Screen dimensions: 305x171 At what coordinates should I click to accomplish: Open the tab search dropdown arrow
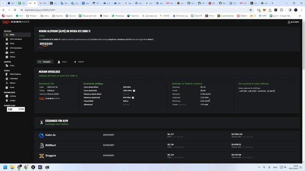pyautogui.click(x=3, y=3)
